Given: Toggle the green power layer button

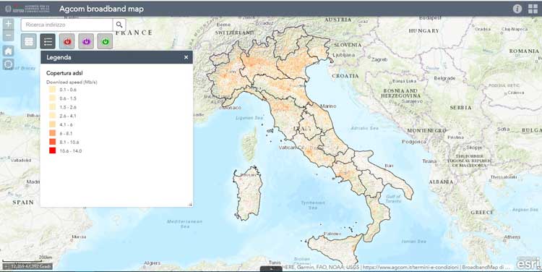Looking at the screenshot, I should click(105, 41).
